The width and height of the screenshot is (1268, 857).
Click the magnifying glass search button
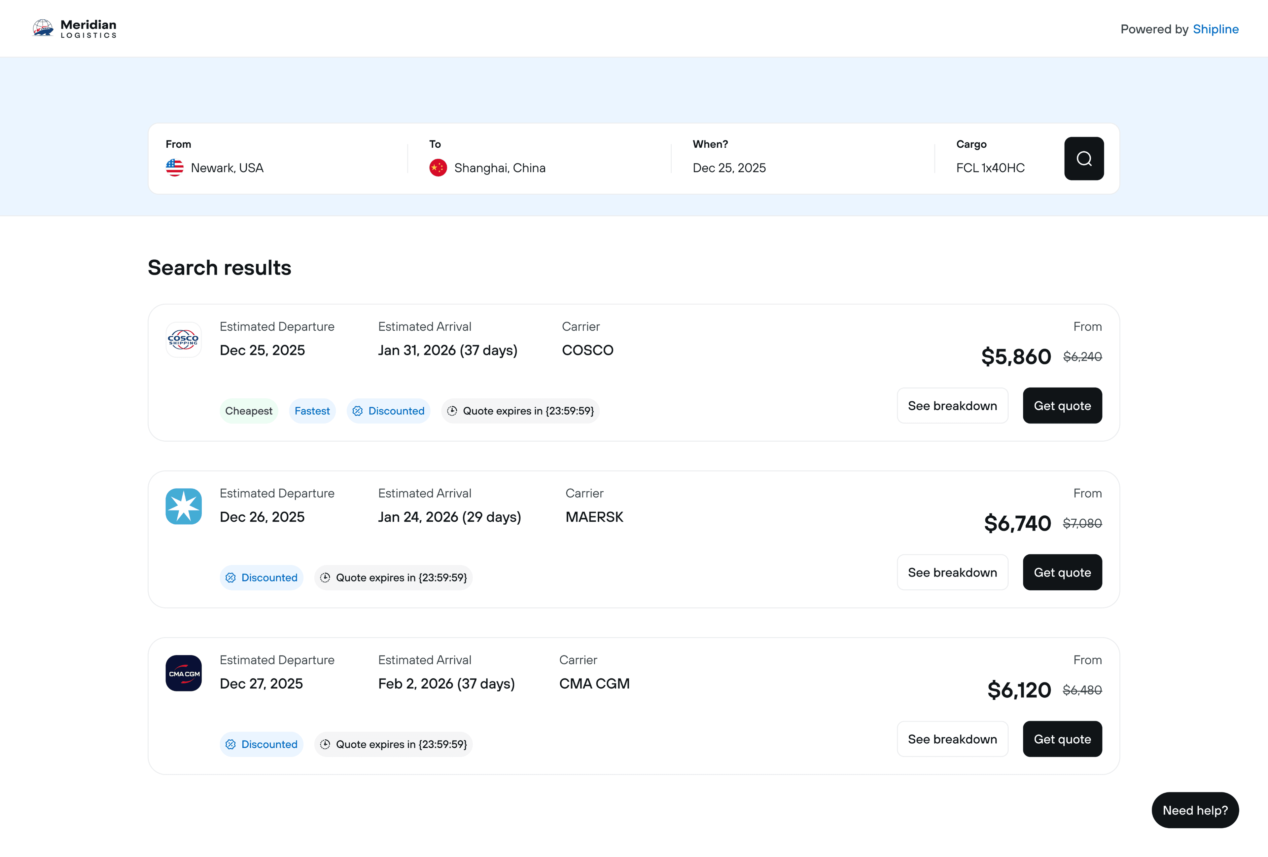click(1084, 158)
